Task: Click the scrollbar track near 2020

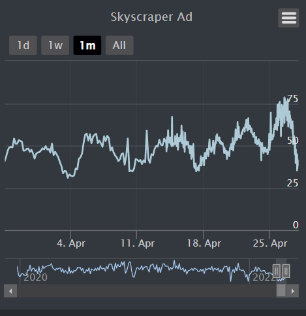Action: click(x=36, y=290)
